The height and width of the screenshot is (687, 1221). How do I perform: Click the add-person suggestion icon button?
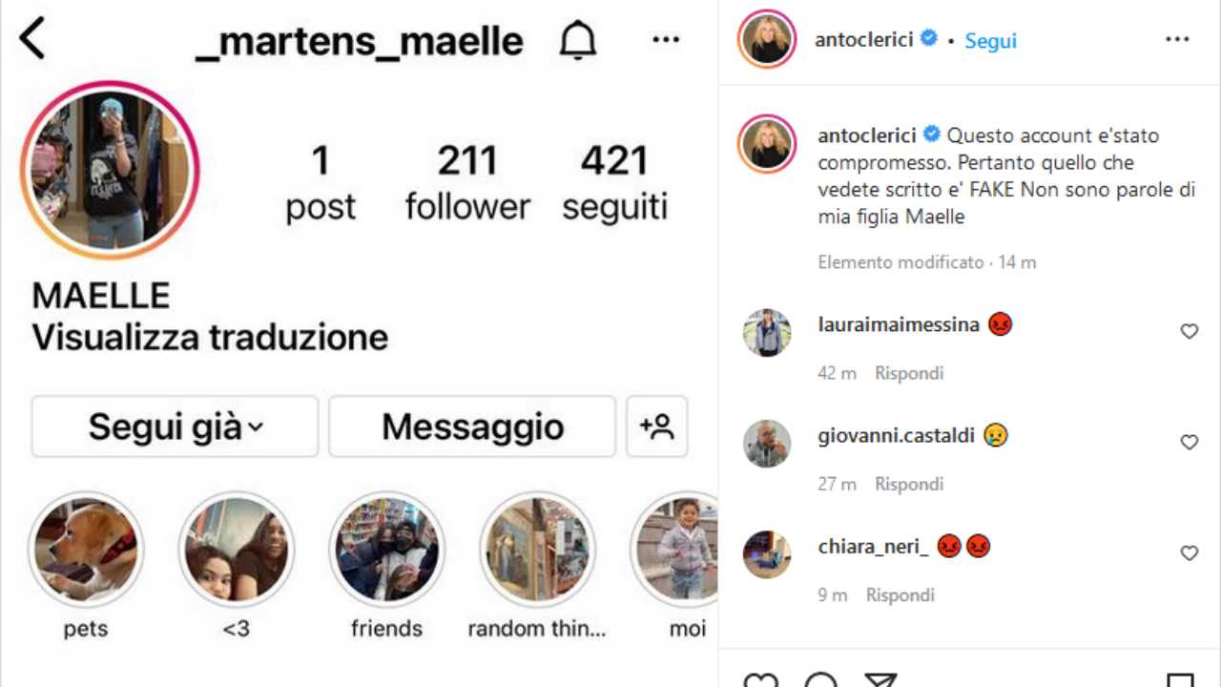(657, 427)
